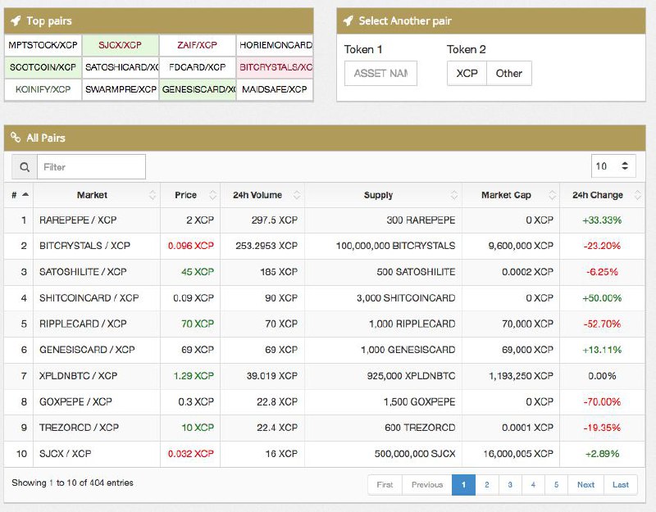Screen dimensions: 656x512
Task: Open the KOINIFY/XCP top pair
Action: (43, 89)
